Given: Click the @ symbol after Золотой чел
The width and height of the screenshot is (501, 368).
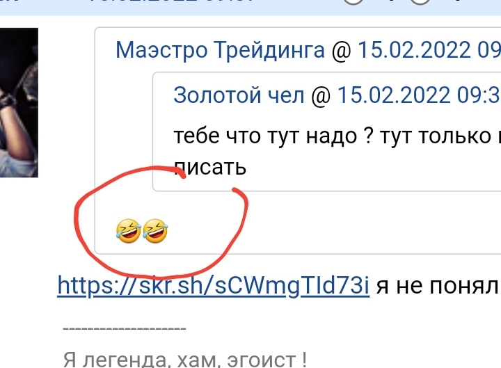Looking at the screenshot, I should click(x=321, y=96).
